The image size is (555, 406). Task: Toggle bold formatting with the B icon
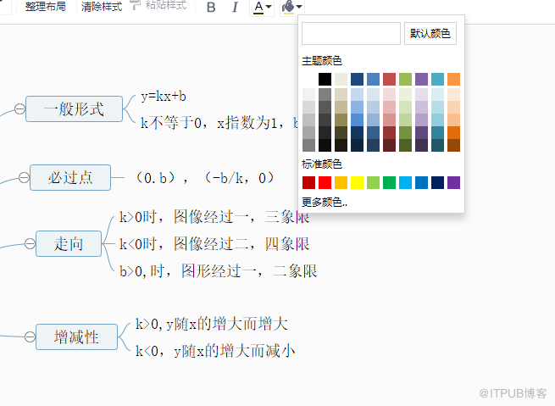click(x=211, y=7)
